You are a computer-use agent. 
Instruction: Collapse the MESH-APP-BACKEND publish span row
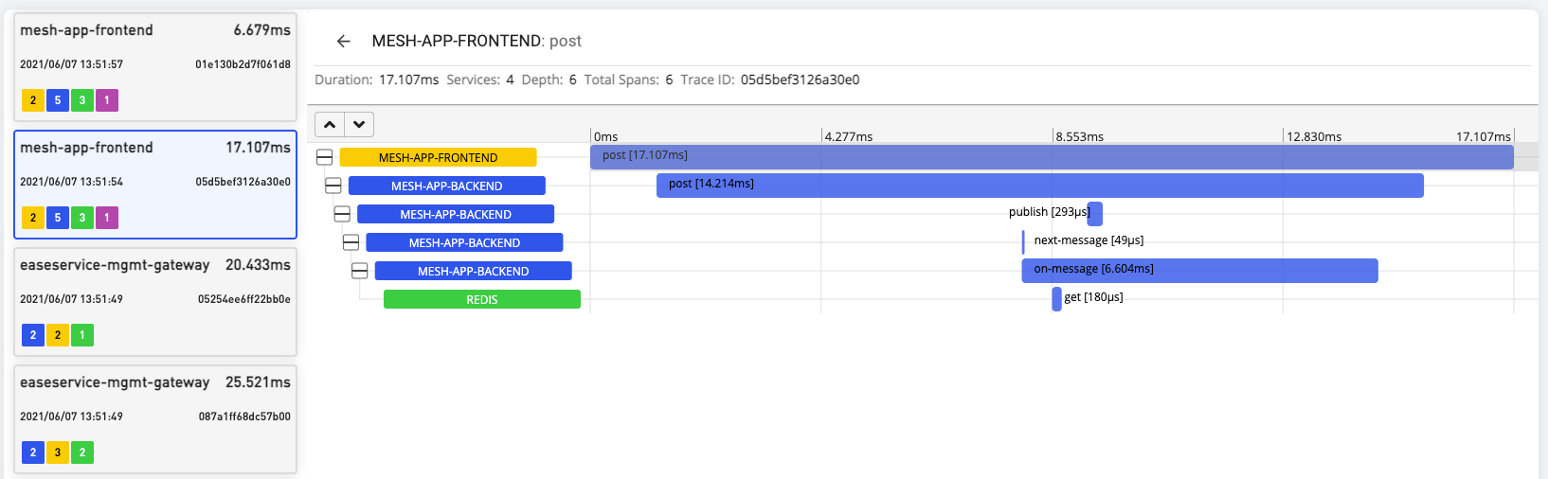[342, 214]
